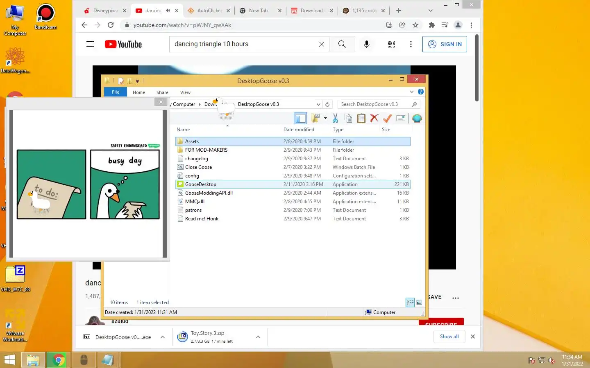Screen dimensions: 590x368
Task: Sort files by the Name column header
Action: tap(183, 130)
